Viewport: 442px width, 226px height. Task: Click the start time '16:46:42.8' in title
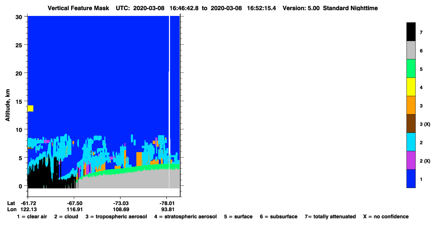[185, 8]
